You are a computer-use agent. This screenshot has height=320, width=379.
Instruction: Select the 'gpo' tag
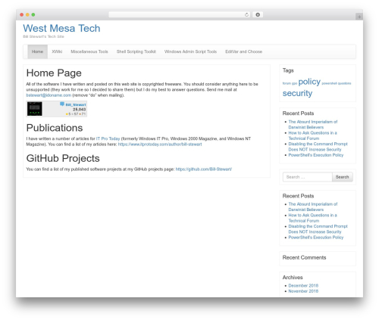tap(294, 83)
